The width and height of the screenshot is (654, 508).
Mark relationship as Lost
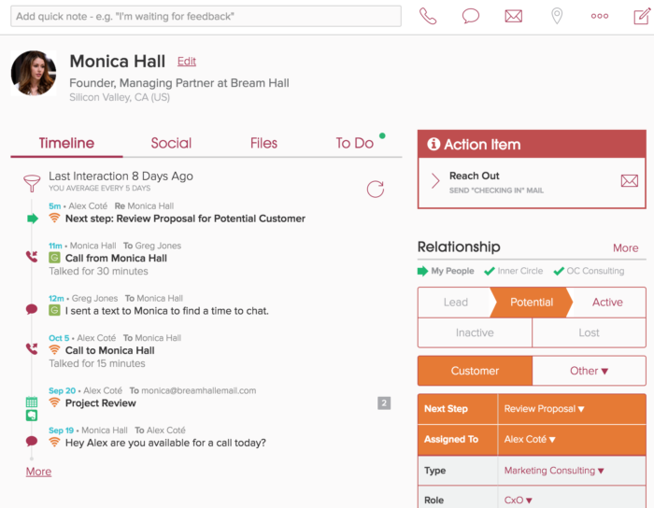point(589,332)
